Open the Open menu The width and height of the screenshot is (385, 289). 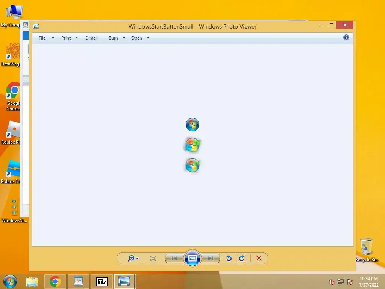pos(136,38)
